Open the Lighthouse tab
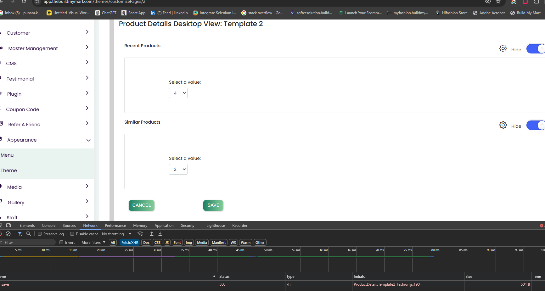The width and height of the screenshot is (545, 291). (216, 226)
